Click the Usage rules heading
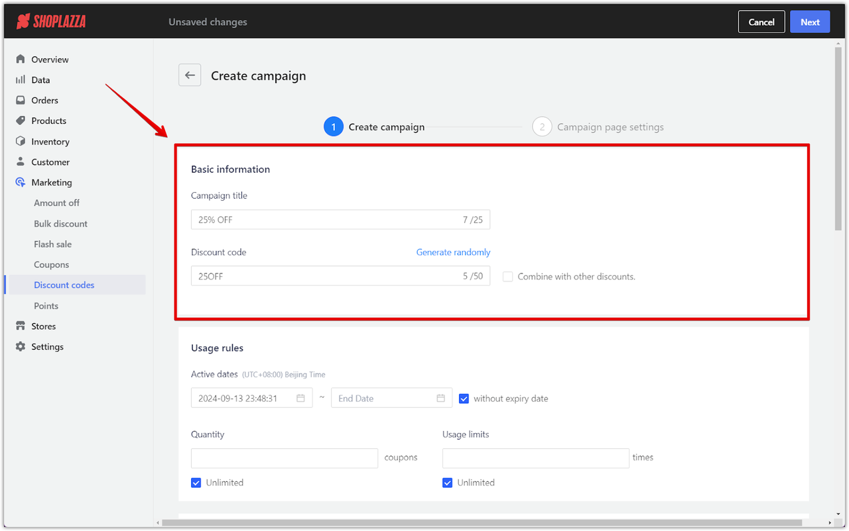Viewport: 849px width, 531px height. pyautogui.click(x=217, y=348)
